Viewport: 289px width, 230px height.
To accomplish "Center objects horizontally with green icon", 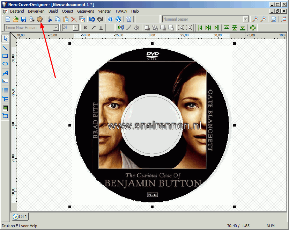I will click(208, 28).
